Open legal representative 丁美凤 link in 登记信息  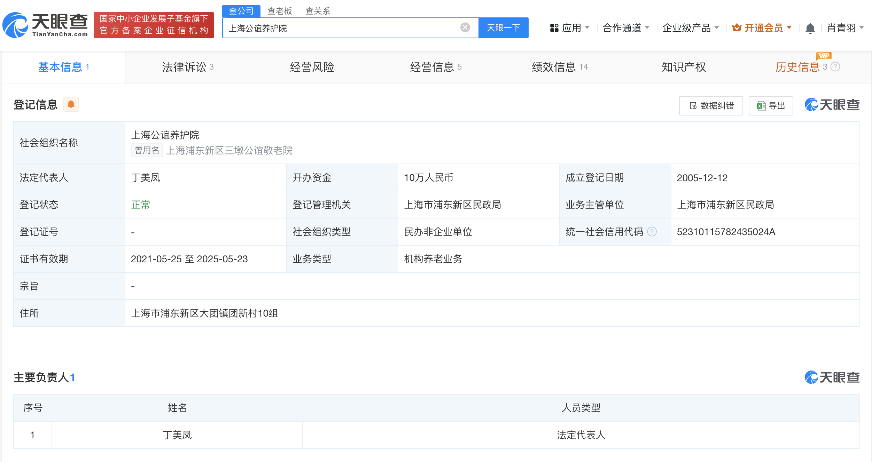(146, 178)
